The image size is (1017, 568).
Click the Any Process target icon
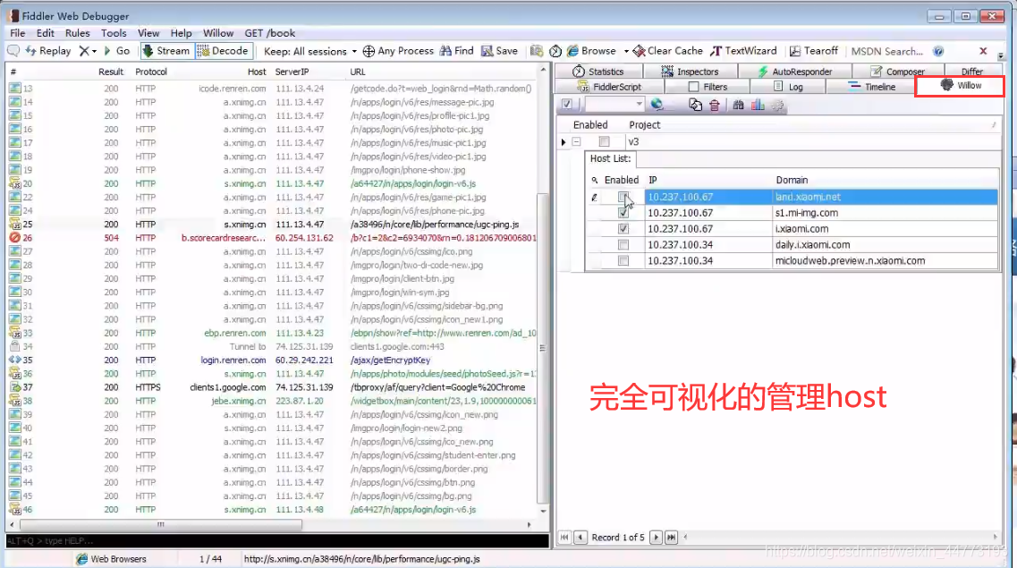[369, 51]
